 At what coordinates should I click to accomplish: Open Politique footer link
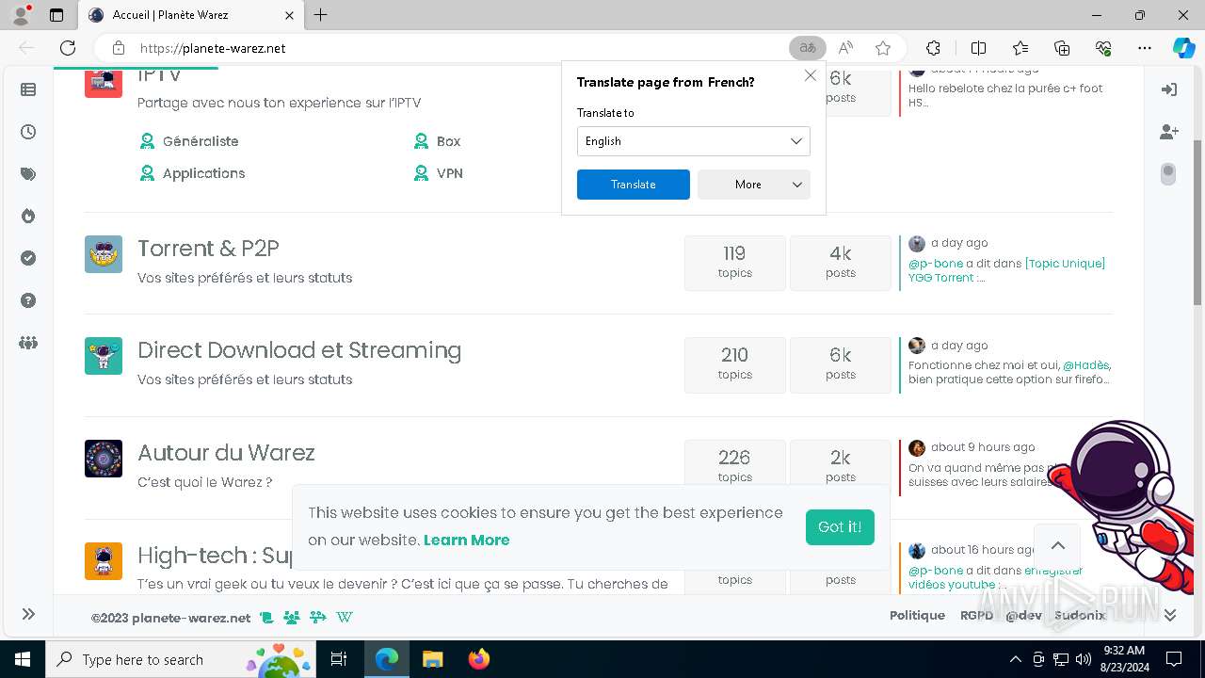click(x=917, y=615)
